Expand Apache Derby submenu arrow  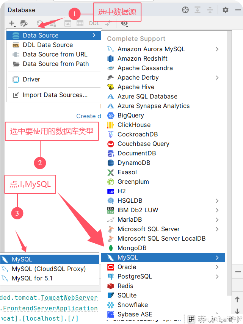click(x=217, y=78)
